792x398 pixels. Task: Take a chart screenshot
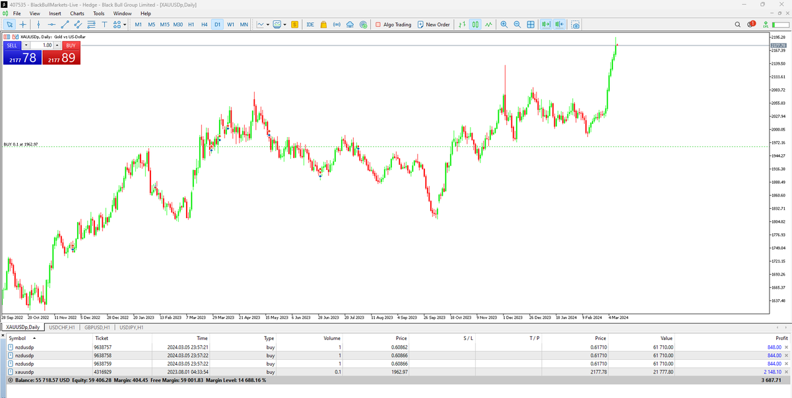click(x=576, y=24)
